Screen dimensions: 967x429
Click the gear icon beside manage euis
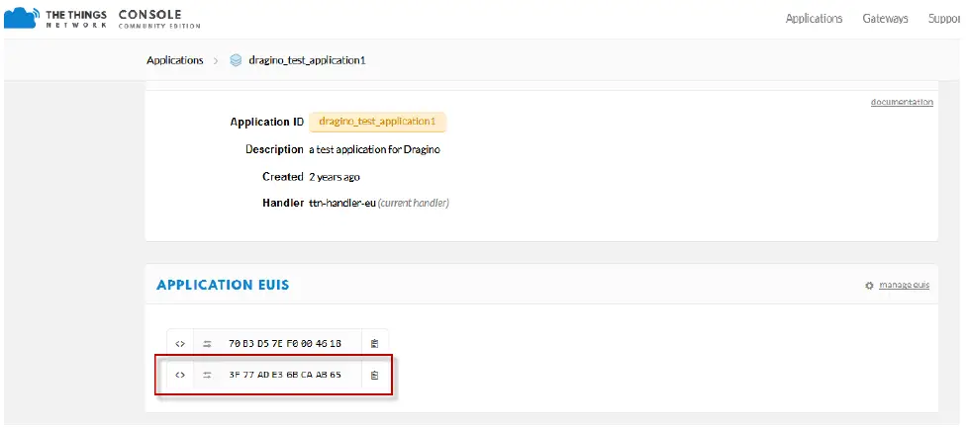pyautogui.click(x=870, y=286)
